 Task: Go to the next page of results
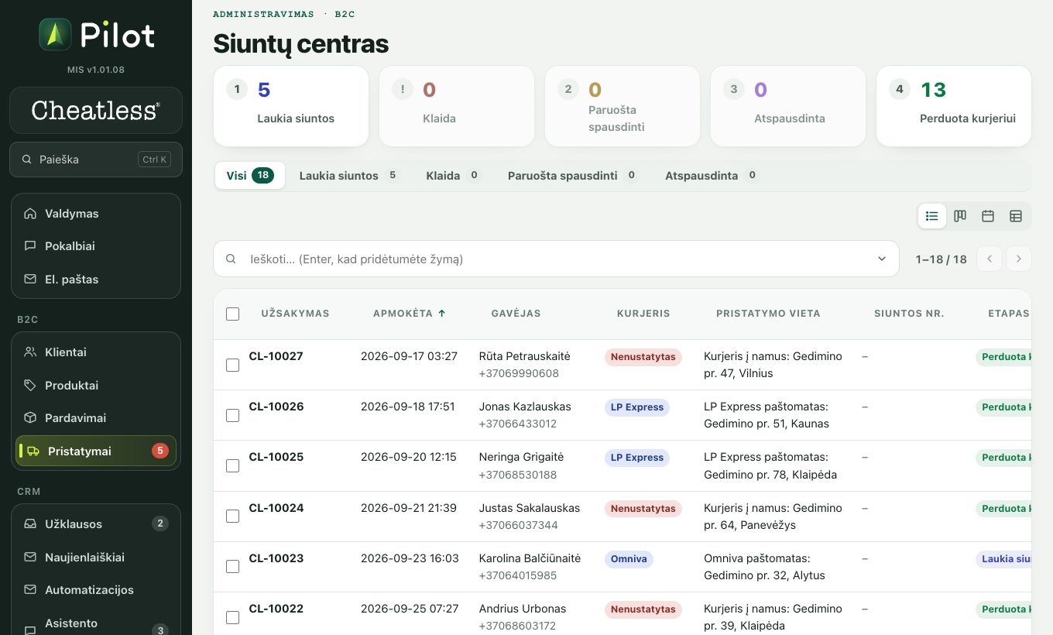pyautogui.click(x=1019, y=259)
